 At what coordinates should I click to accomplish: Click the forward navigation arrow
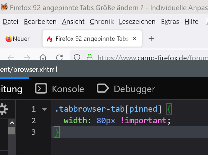pos(27,58)
